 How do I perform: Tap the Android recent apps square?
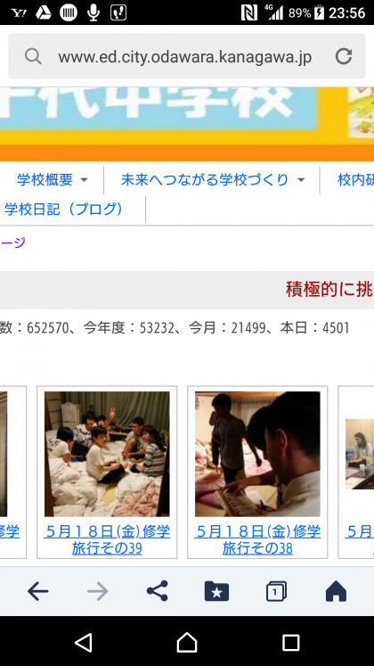tap(291, 643)
